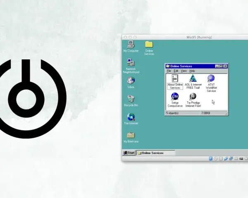Open the File menu in Online Services
The width and height of the screenshot is (248, 198).
[x=169, y=71]
